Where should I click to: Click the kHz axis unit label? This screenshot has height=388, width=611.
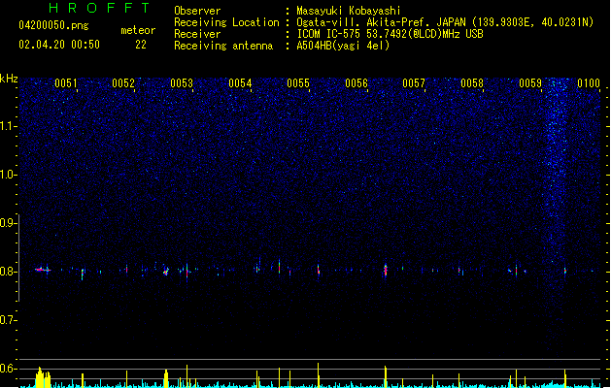(9, 79)
